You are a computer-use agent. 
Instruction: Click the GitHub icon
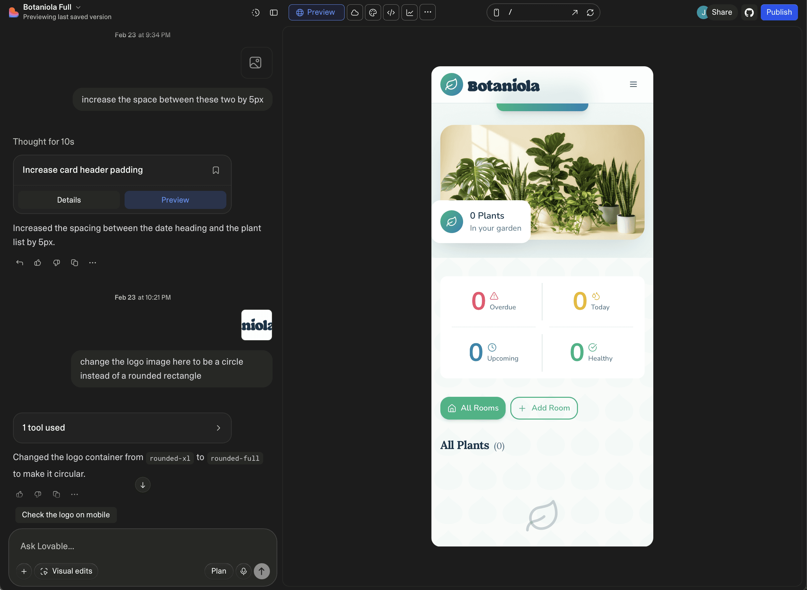click(x=749, y=12)
